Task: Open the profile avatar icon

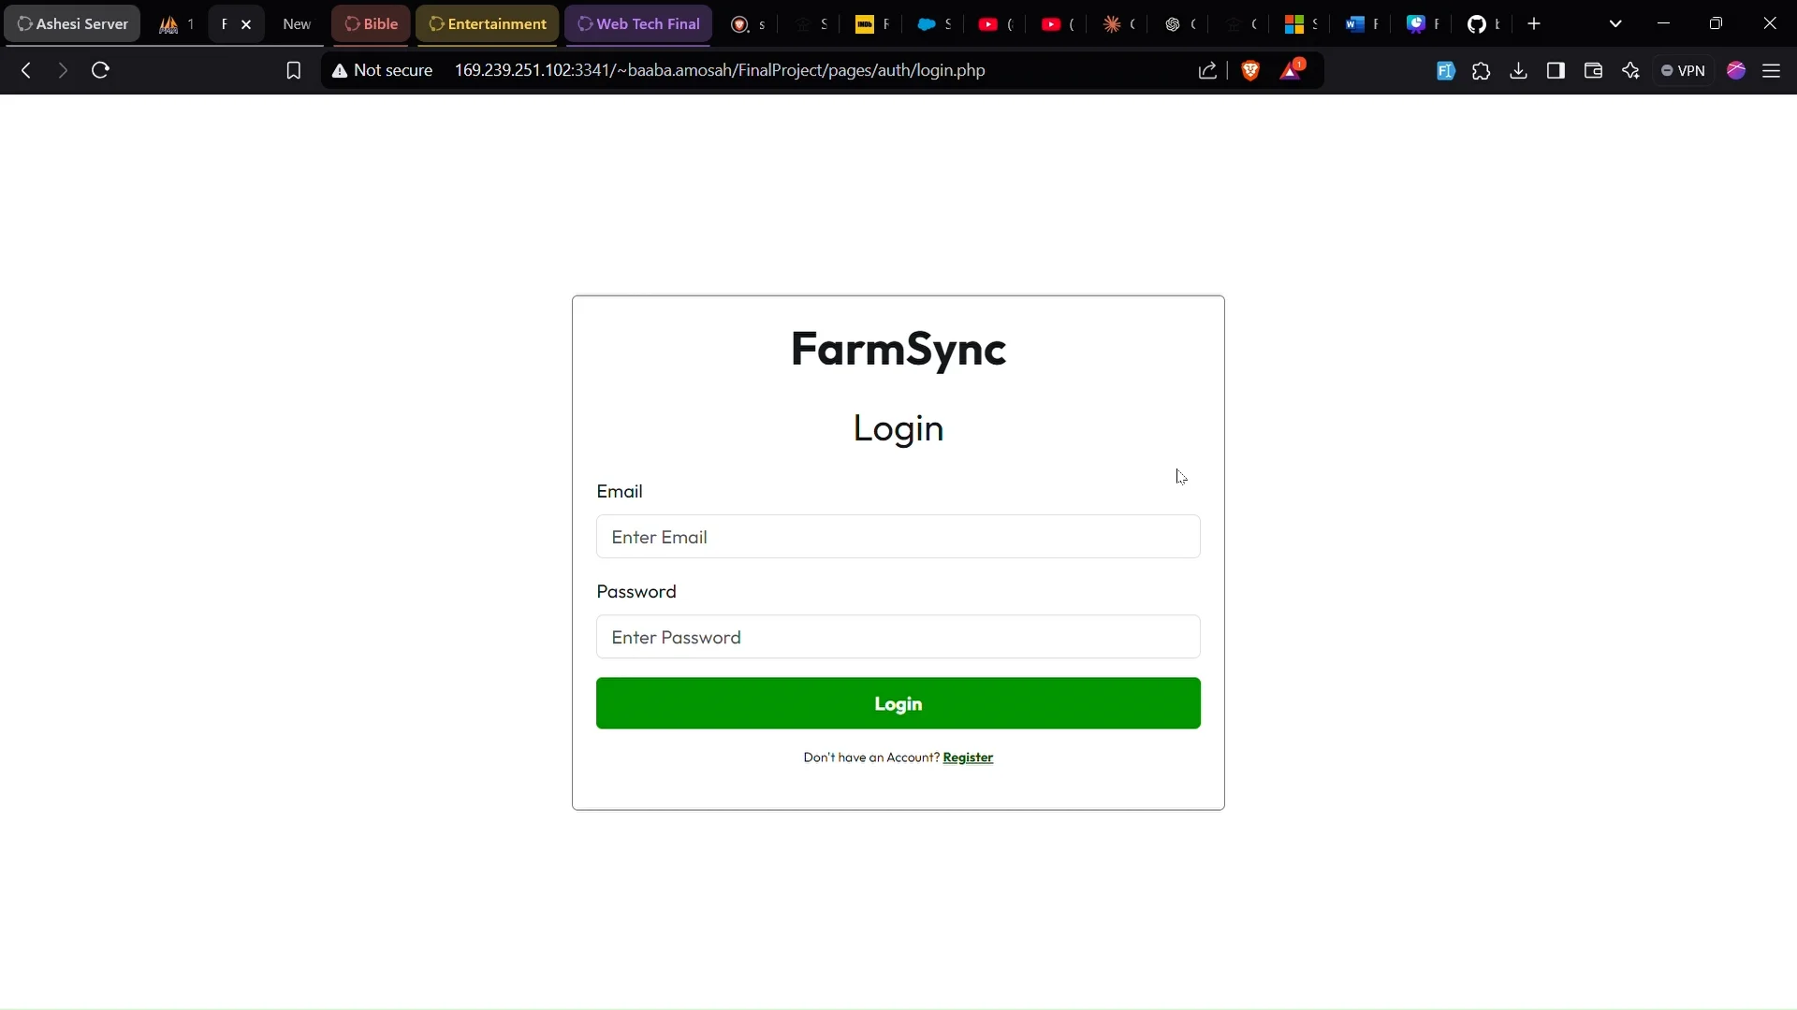Action: (x=1736, y=70)
